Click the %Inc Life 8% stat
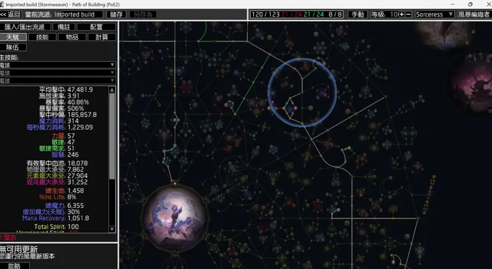This screenshot has width=492, height=269. coord(57,197)
